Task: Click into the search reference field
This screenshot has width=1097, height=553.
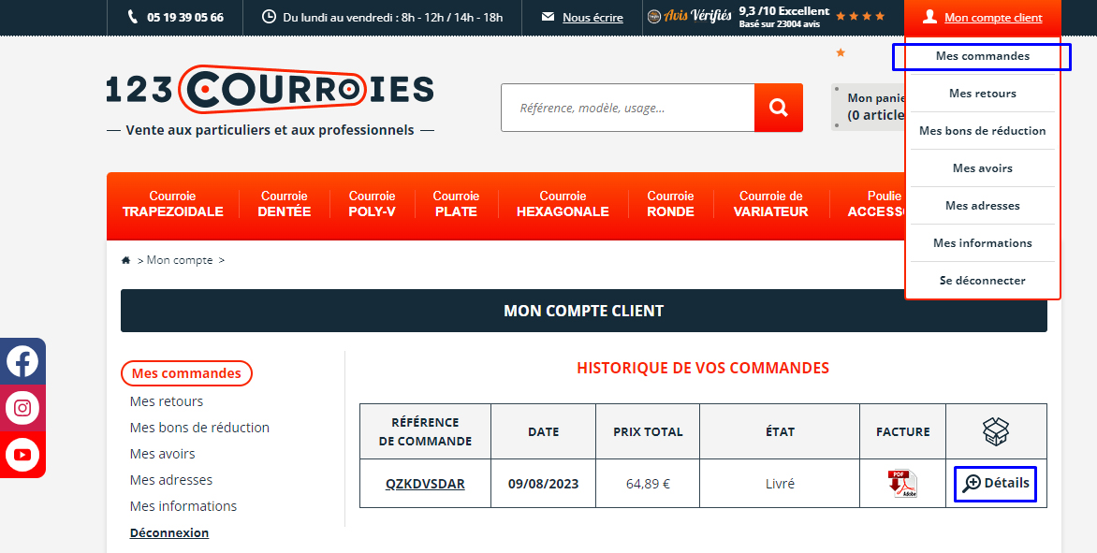Action: point(627,108)
